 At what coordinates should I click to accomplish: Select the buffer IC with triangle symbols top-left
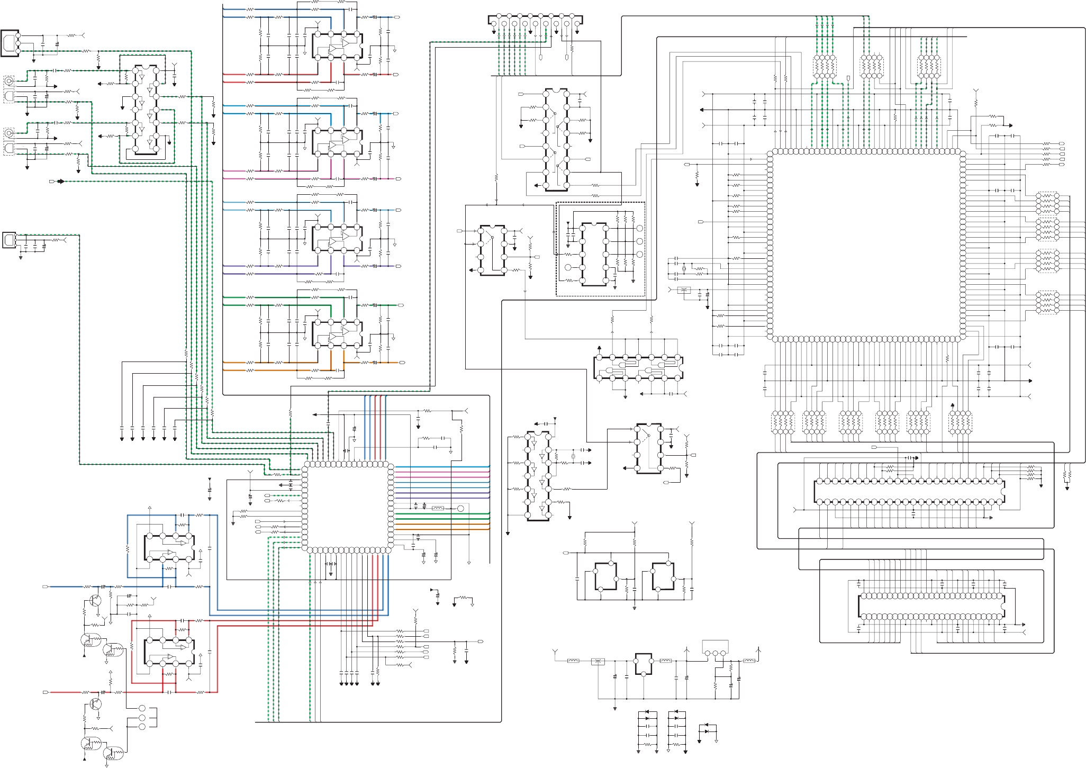[146, 110]
